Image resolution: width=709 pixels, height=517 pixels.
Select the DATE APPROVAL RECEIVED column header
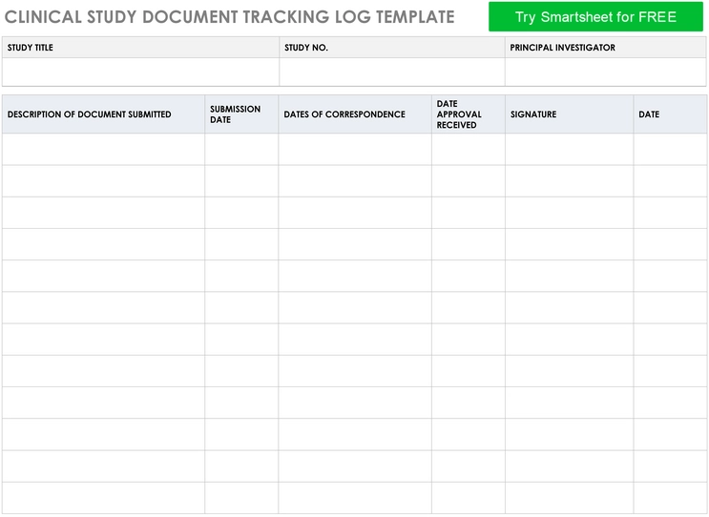pyautogui.click(x=469, y=114)
